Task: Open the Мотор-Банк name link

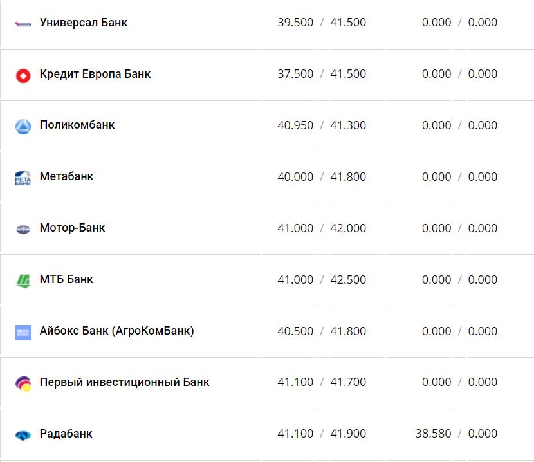Action: (72, 228)
